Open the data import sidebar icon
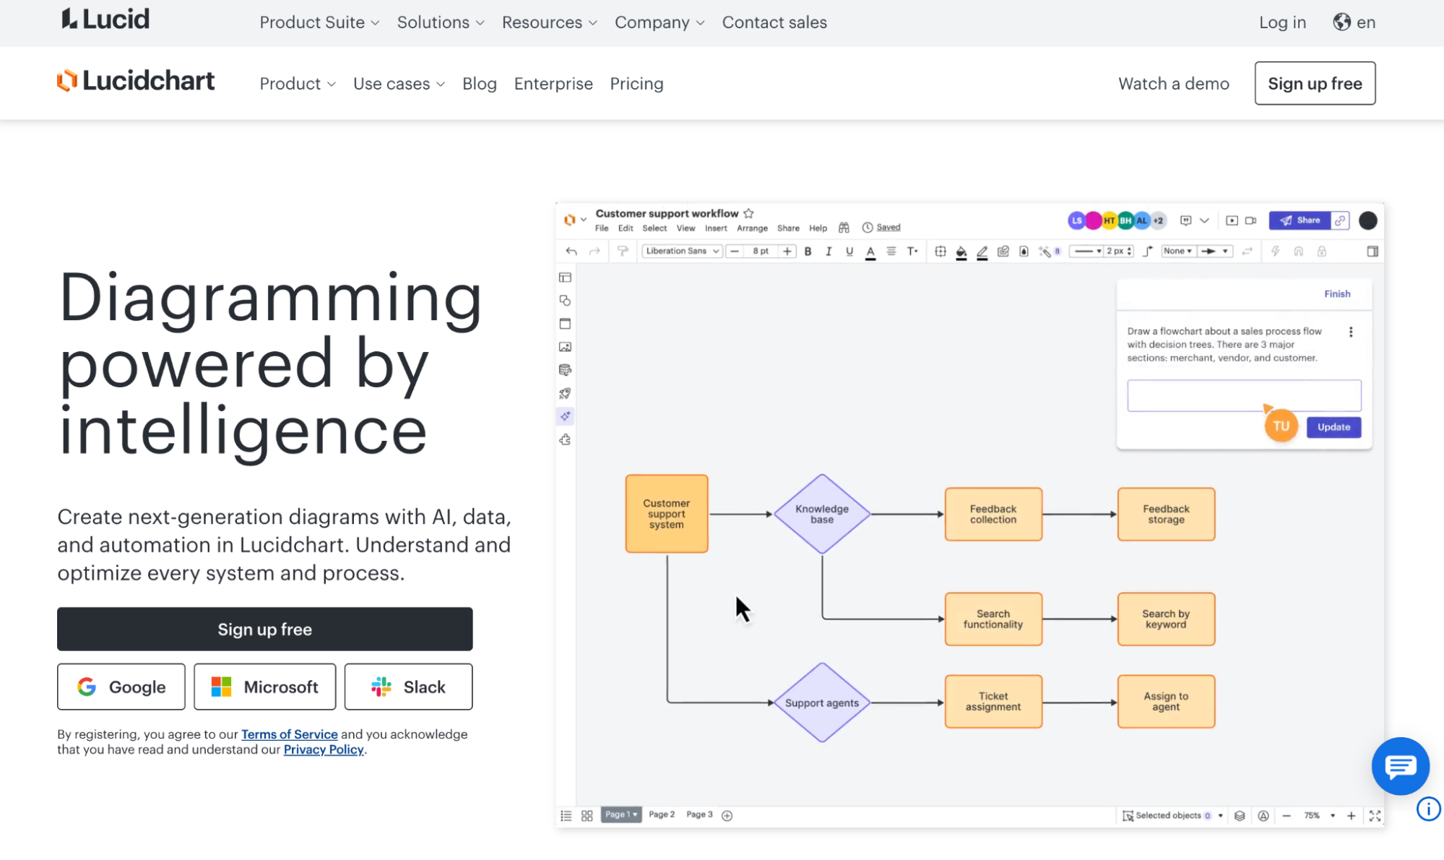1444x860 pixels. [x=565, y=370]
